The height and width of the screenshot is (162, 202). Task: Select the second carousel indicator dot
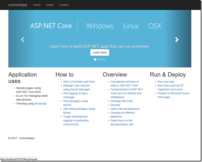tap(98, 59)
